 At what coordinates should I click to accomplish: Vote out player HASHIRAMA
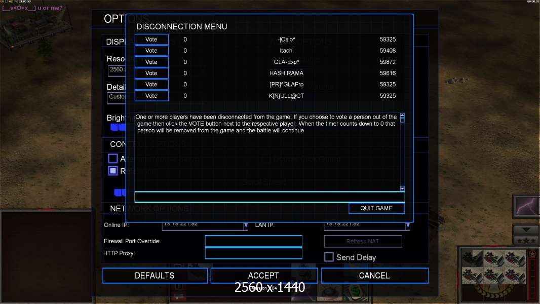click(151, 73)
